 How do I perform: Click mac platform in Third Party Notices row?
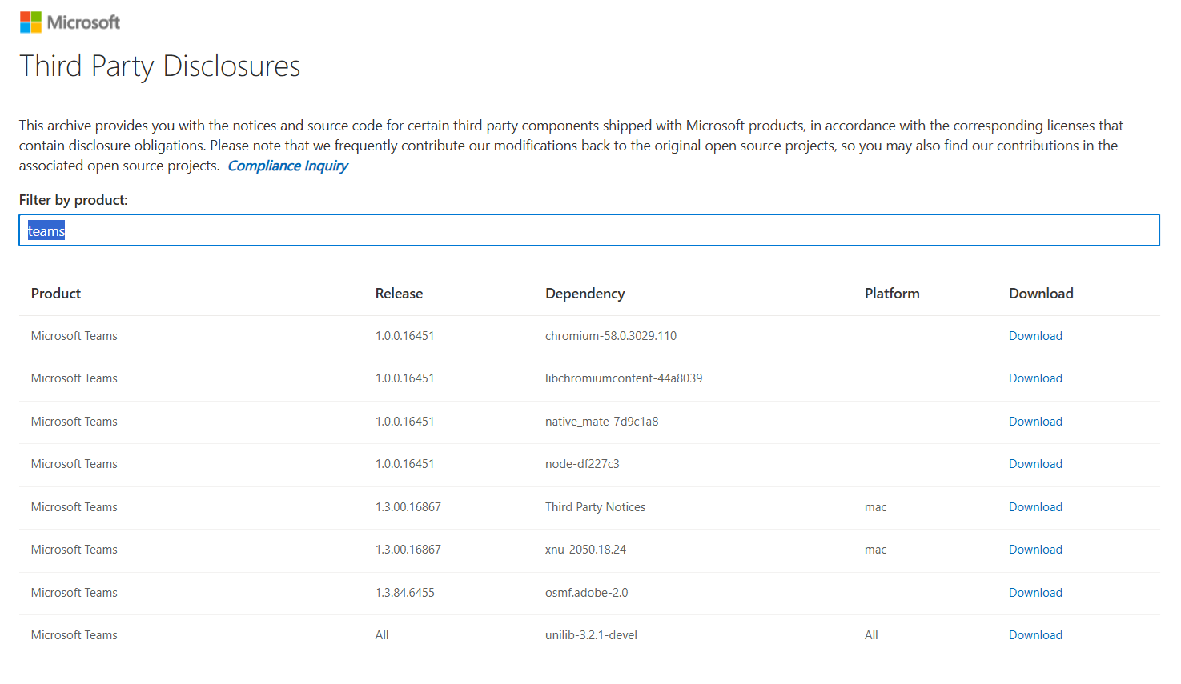(x=876, y=507)
